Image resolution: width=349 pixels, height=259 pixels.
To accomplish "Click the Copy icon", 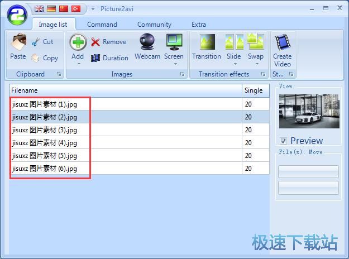I will 36,58.
